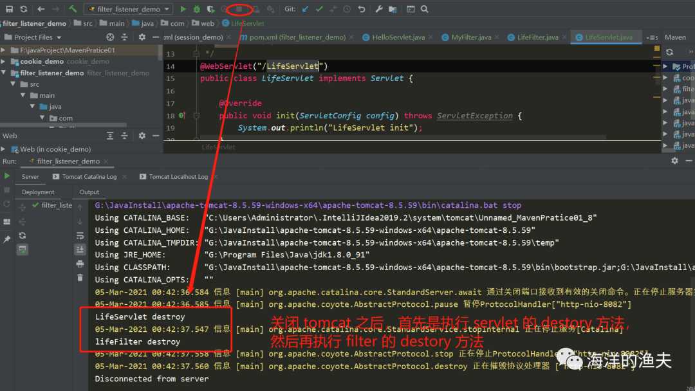Build the project with the hammer icon
The width and height of the screenshot is (695, 391).
pos(73,9)
